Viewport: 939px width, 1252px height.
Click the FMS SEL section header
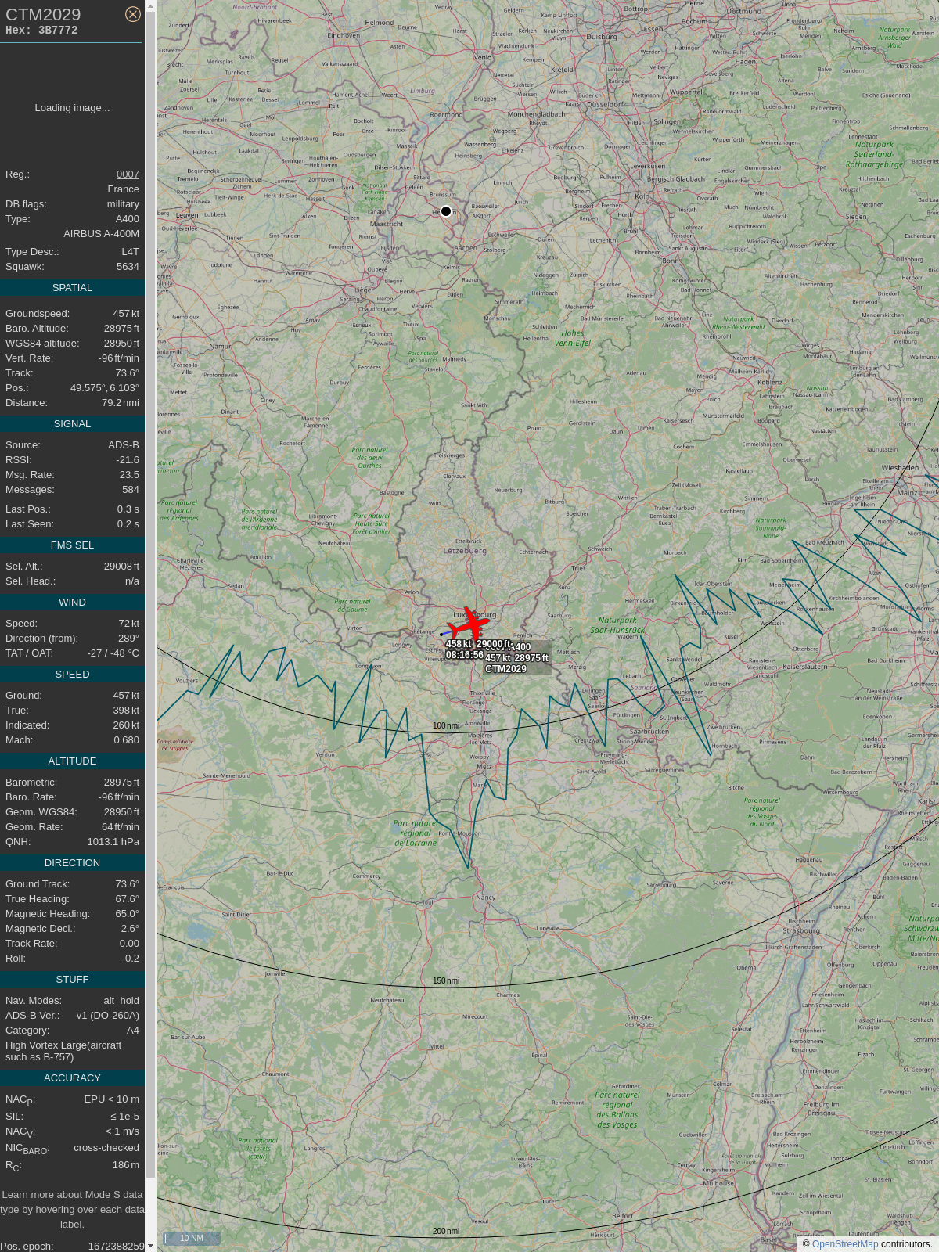click(x=72, y=545)
